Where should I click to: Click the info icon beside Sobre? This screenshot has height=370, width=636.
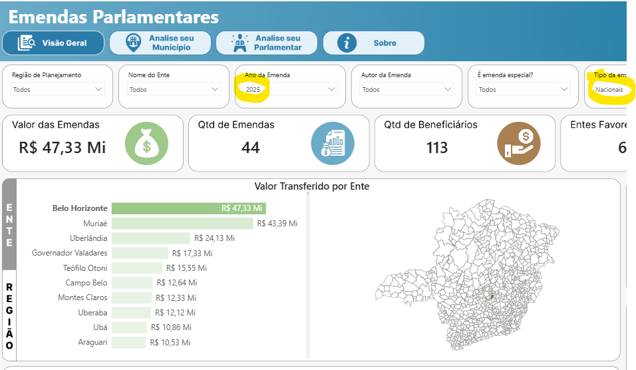[346, 43]
